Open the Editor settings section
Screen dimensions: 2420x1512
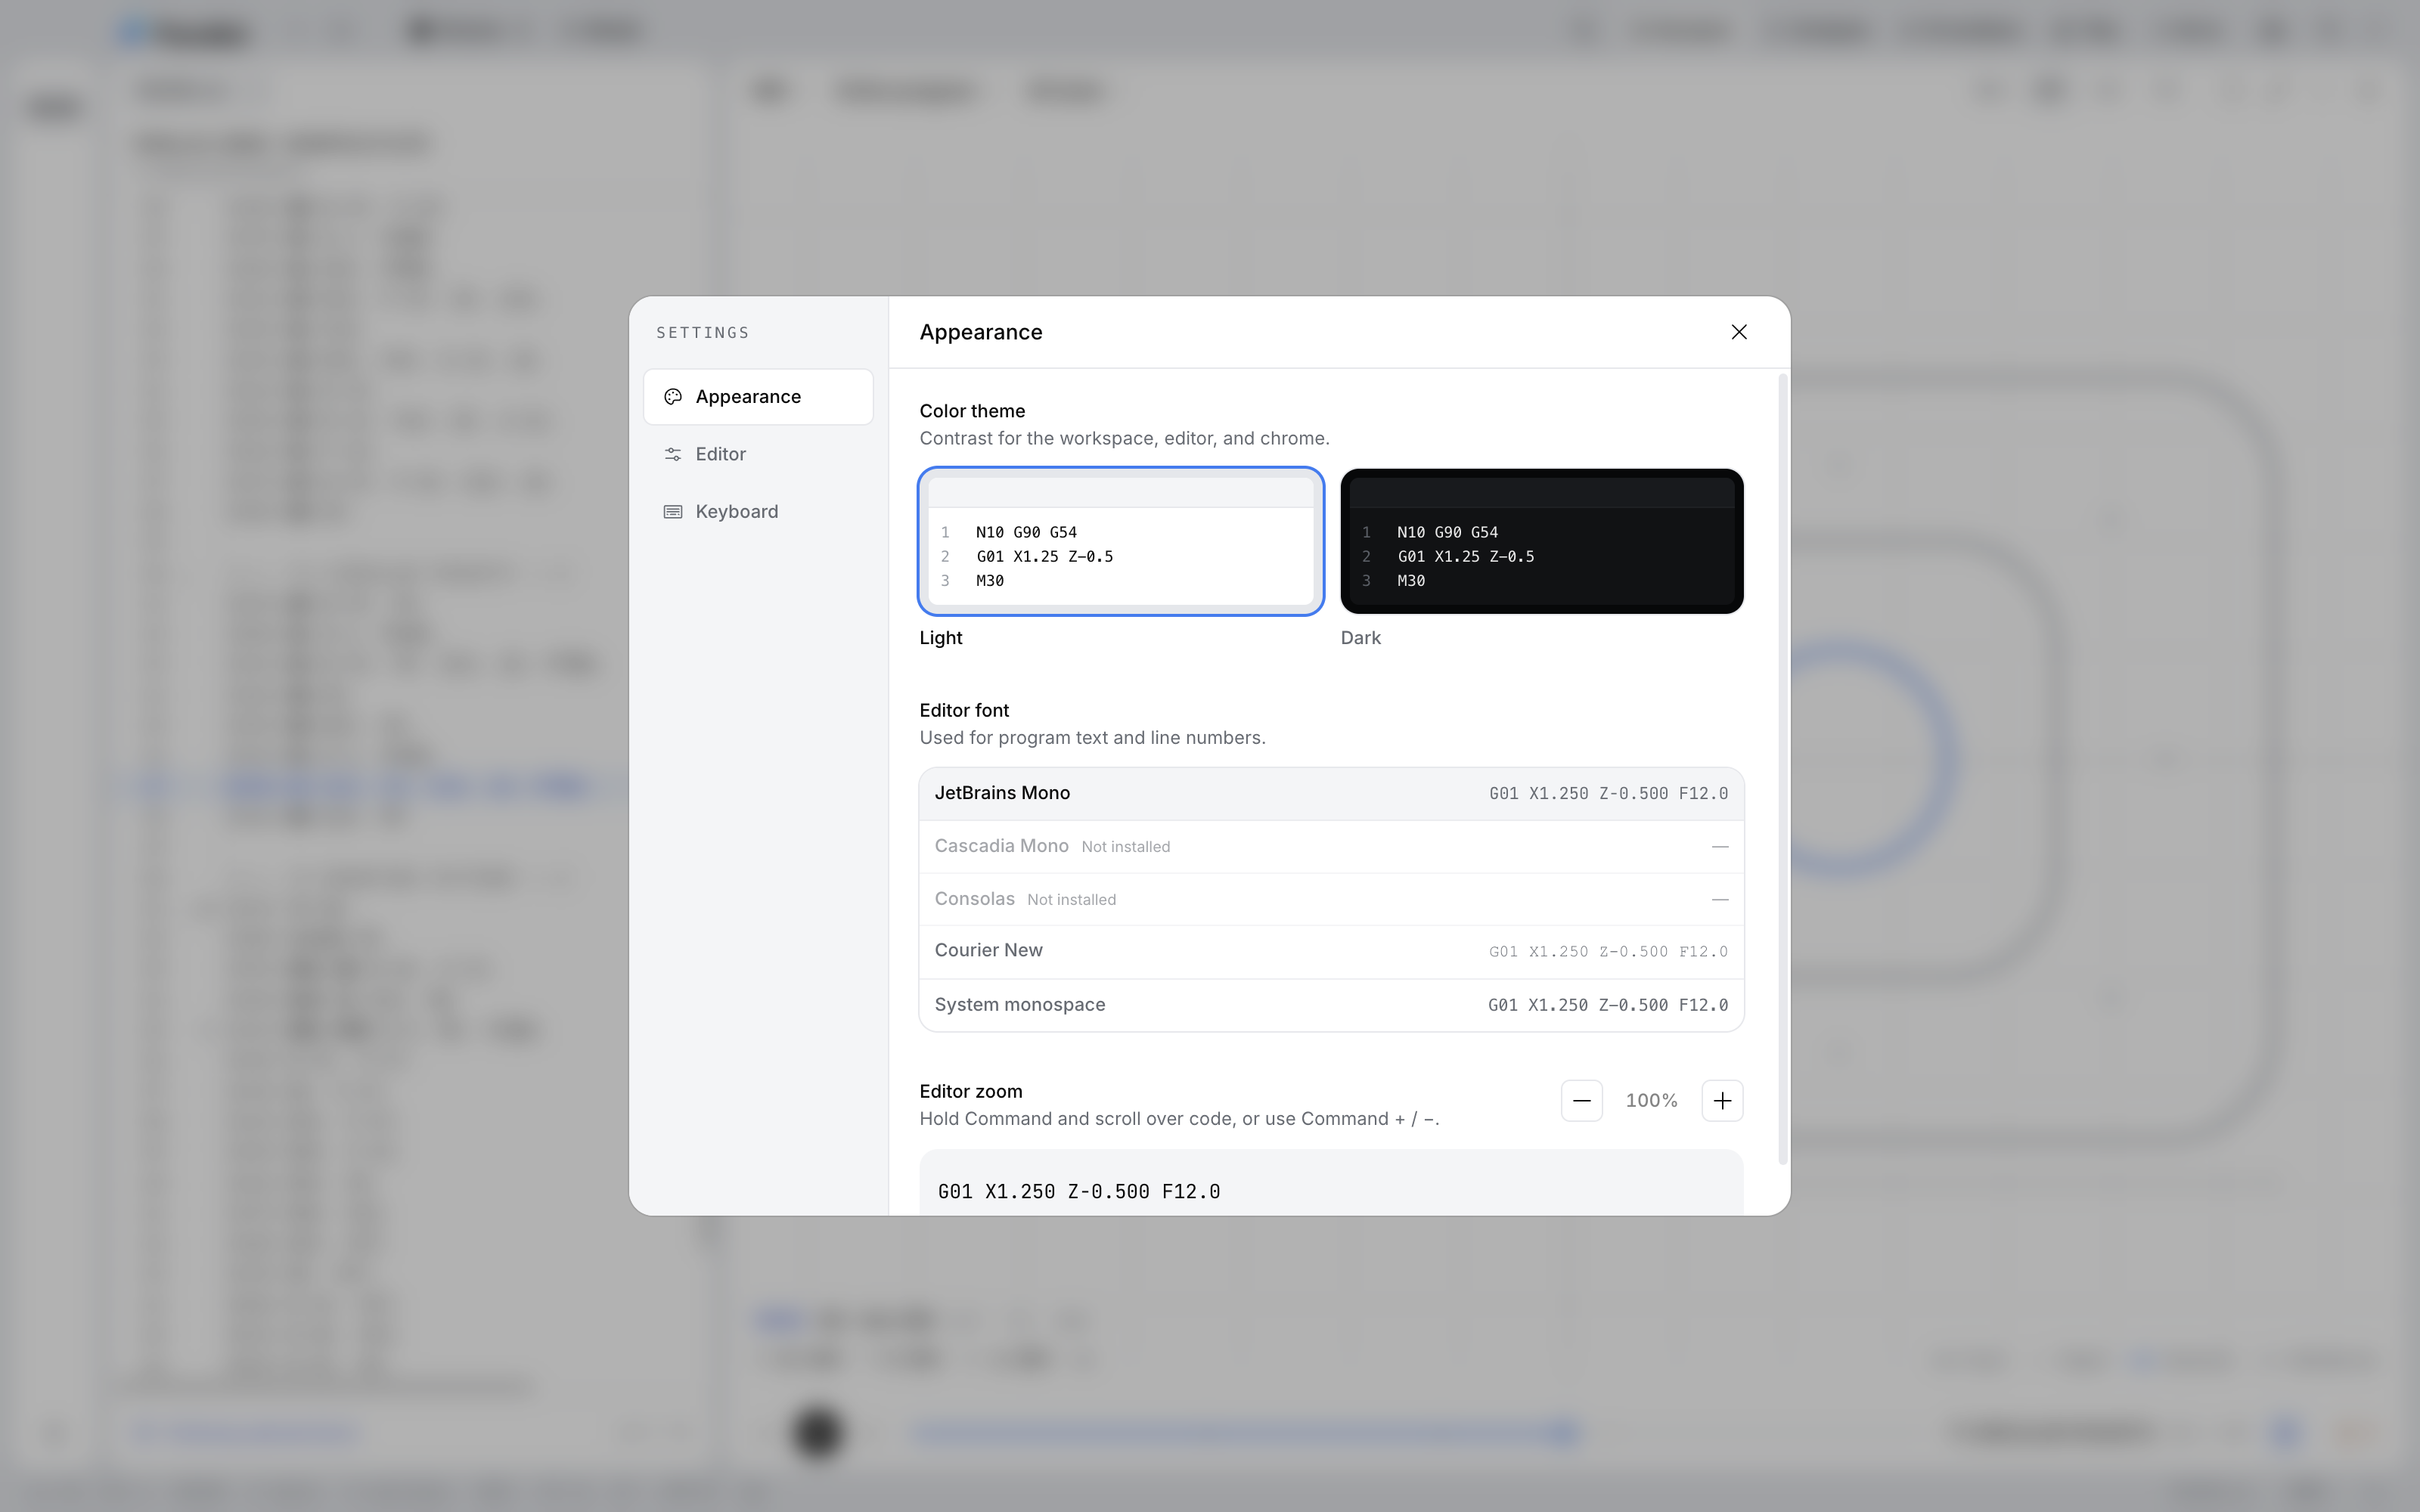tap(758, 454)
